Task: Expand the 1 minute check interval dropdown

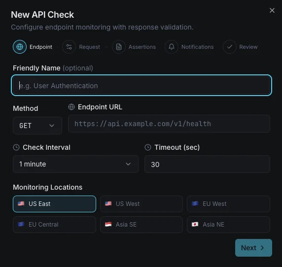Action: [x=75, y=164]
